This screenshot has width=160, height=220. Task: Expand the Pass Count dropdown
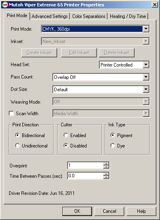101,77
